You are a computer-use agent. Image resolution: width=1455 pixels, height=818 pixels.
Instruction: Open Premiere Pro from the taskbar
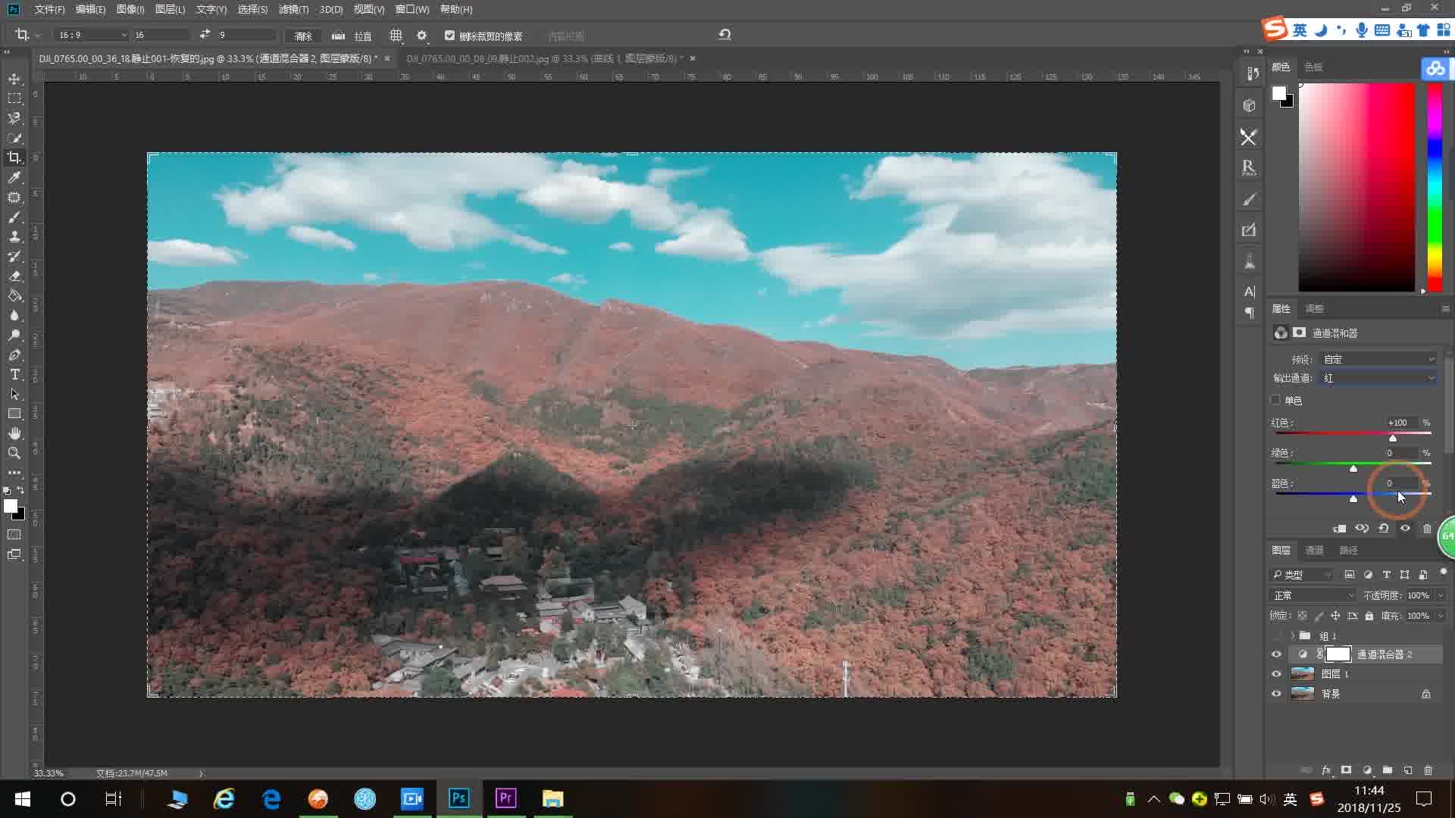(x=505, y=798)
